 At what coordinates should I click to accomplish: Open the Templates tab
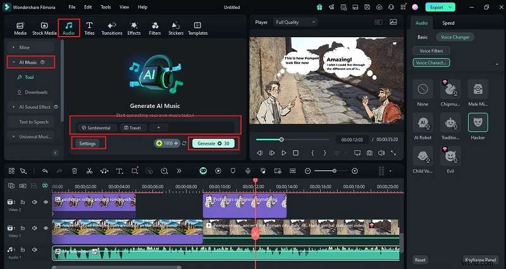tap(198, 28)
